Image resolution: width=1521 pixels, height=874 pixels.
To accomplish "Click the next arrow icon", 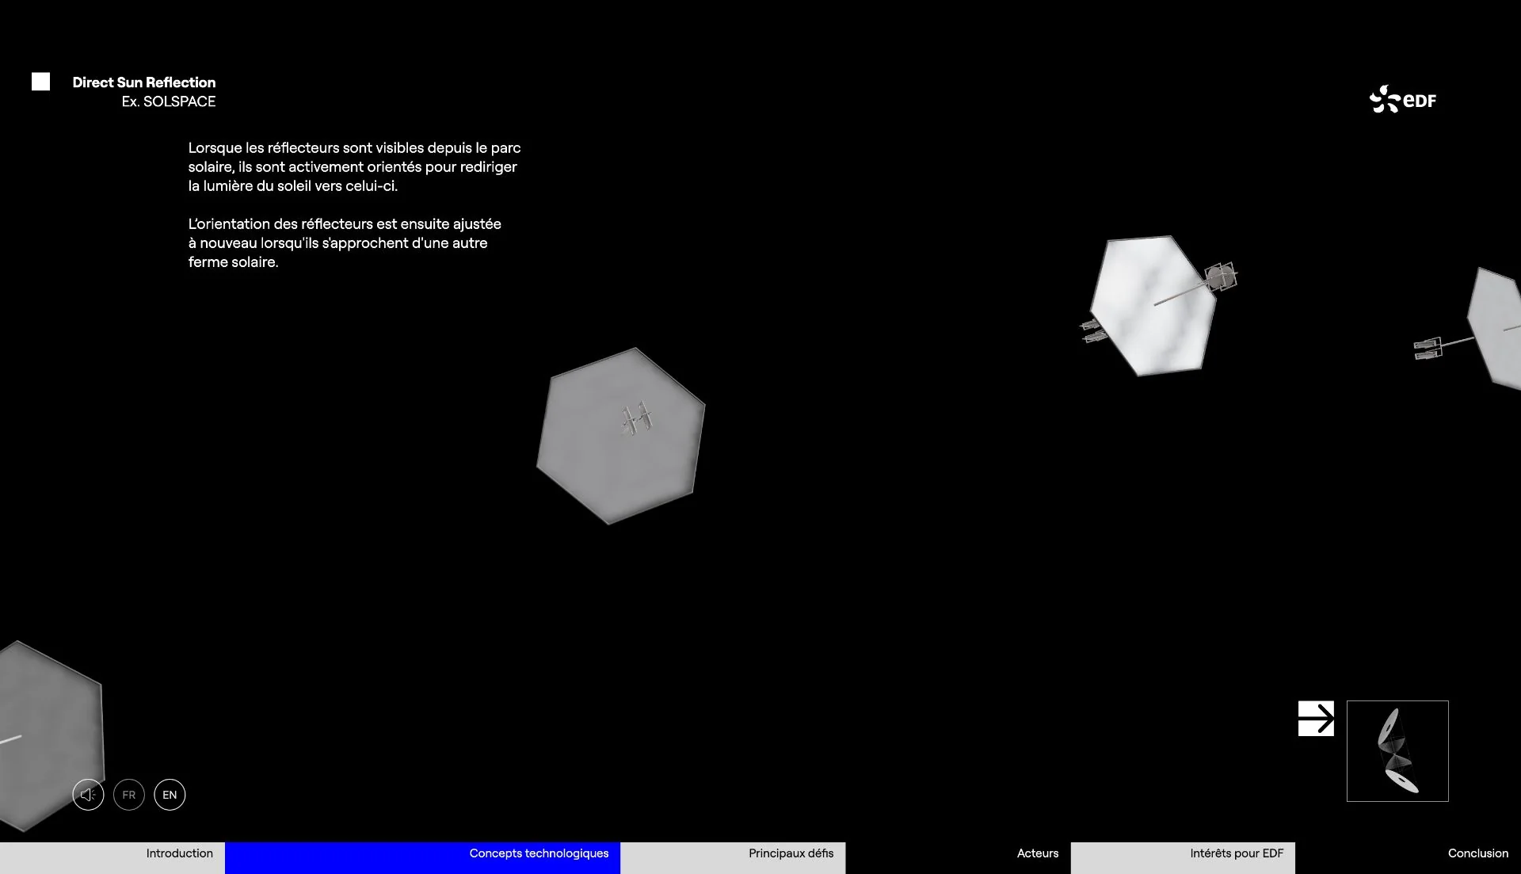I will pos(1316,719).
